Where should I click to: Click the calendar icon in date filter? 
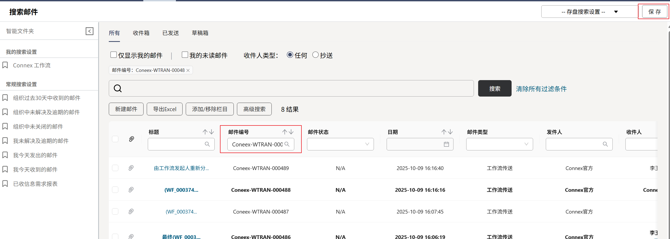tap(446, 144)
